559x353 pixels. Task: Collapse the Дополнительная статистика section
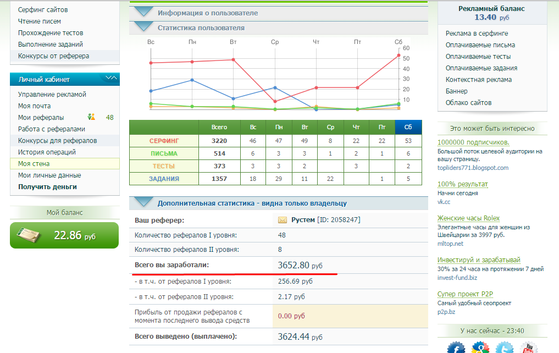click(144, 202)
